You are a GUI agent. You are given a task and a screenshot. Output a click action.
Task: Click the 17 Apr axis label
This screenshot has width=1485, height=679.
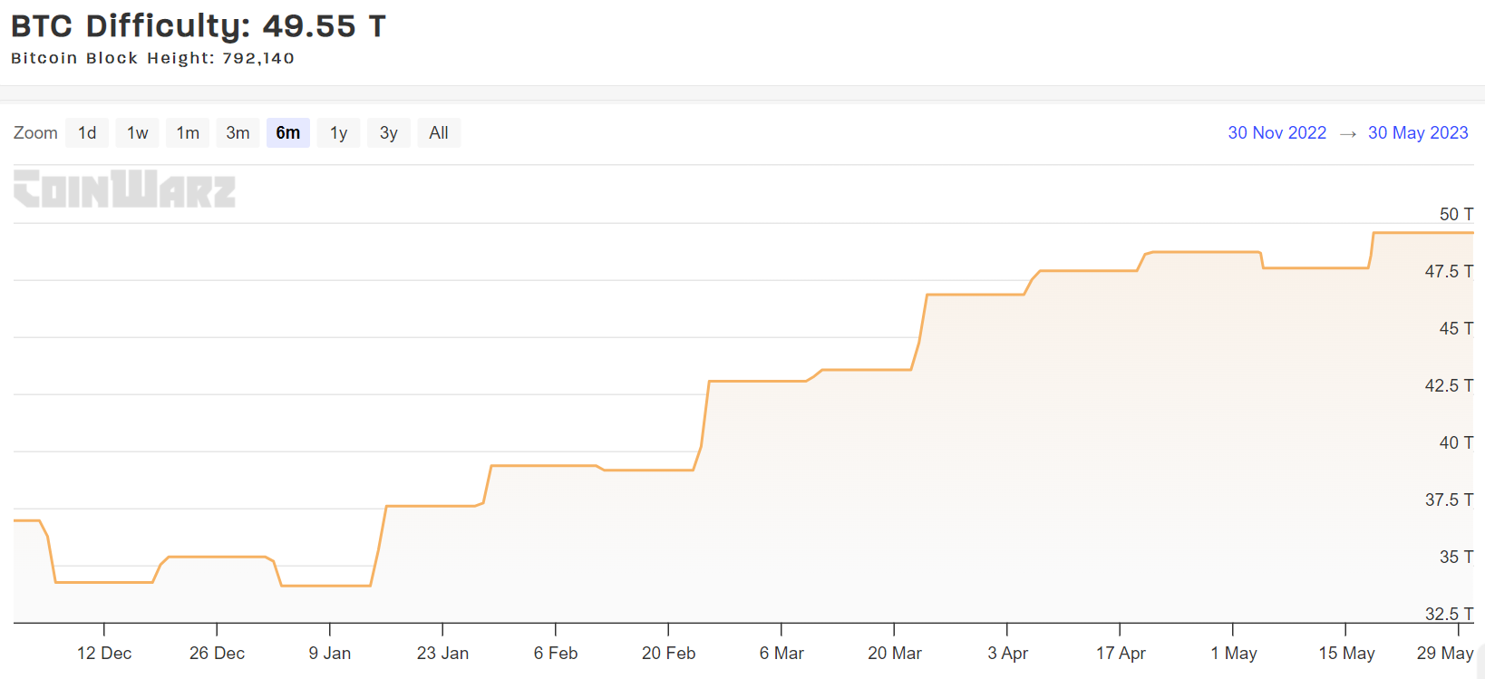pyautogui.click(x=1121, y=653)
